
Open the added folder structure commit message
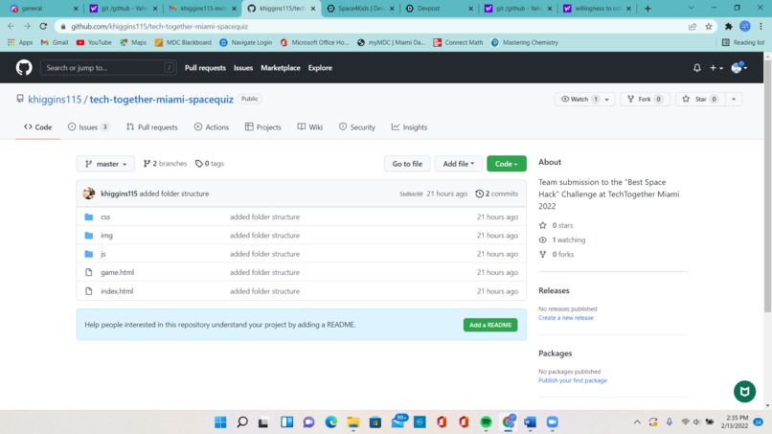coord(173,194)
